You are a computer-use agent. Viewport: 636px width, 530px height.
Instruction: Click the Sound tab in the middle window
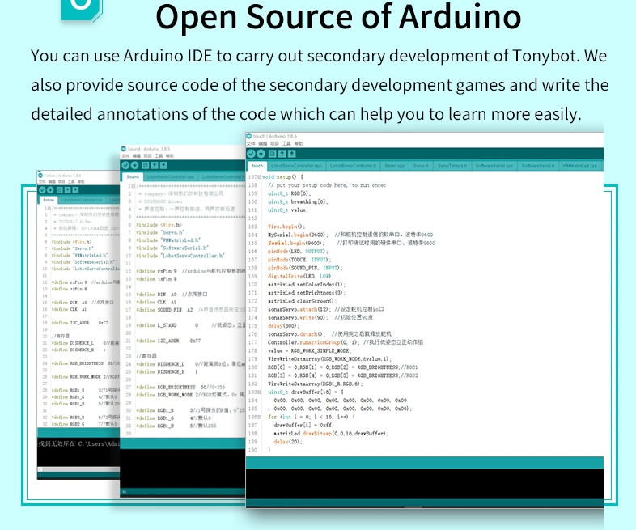(x=133, y=176)
